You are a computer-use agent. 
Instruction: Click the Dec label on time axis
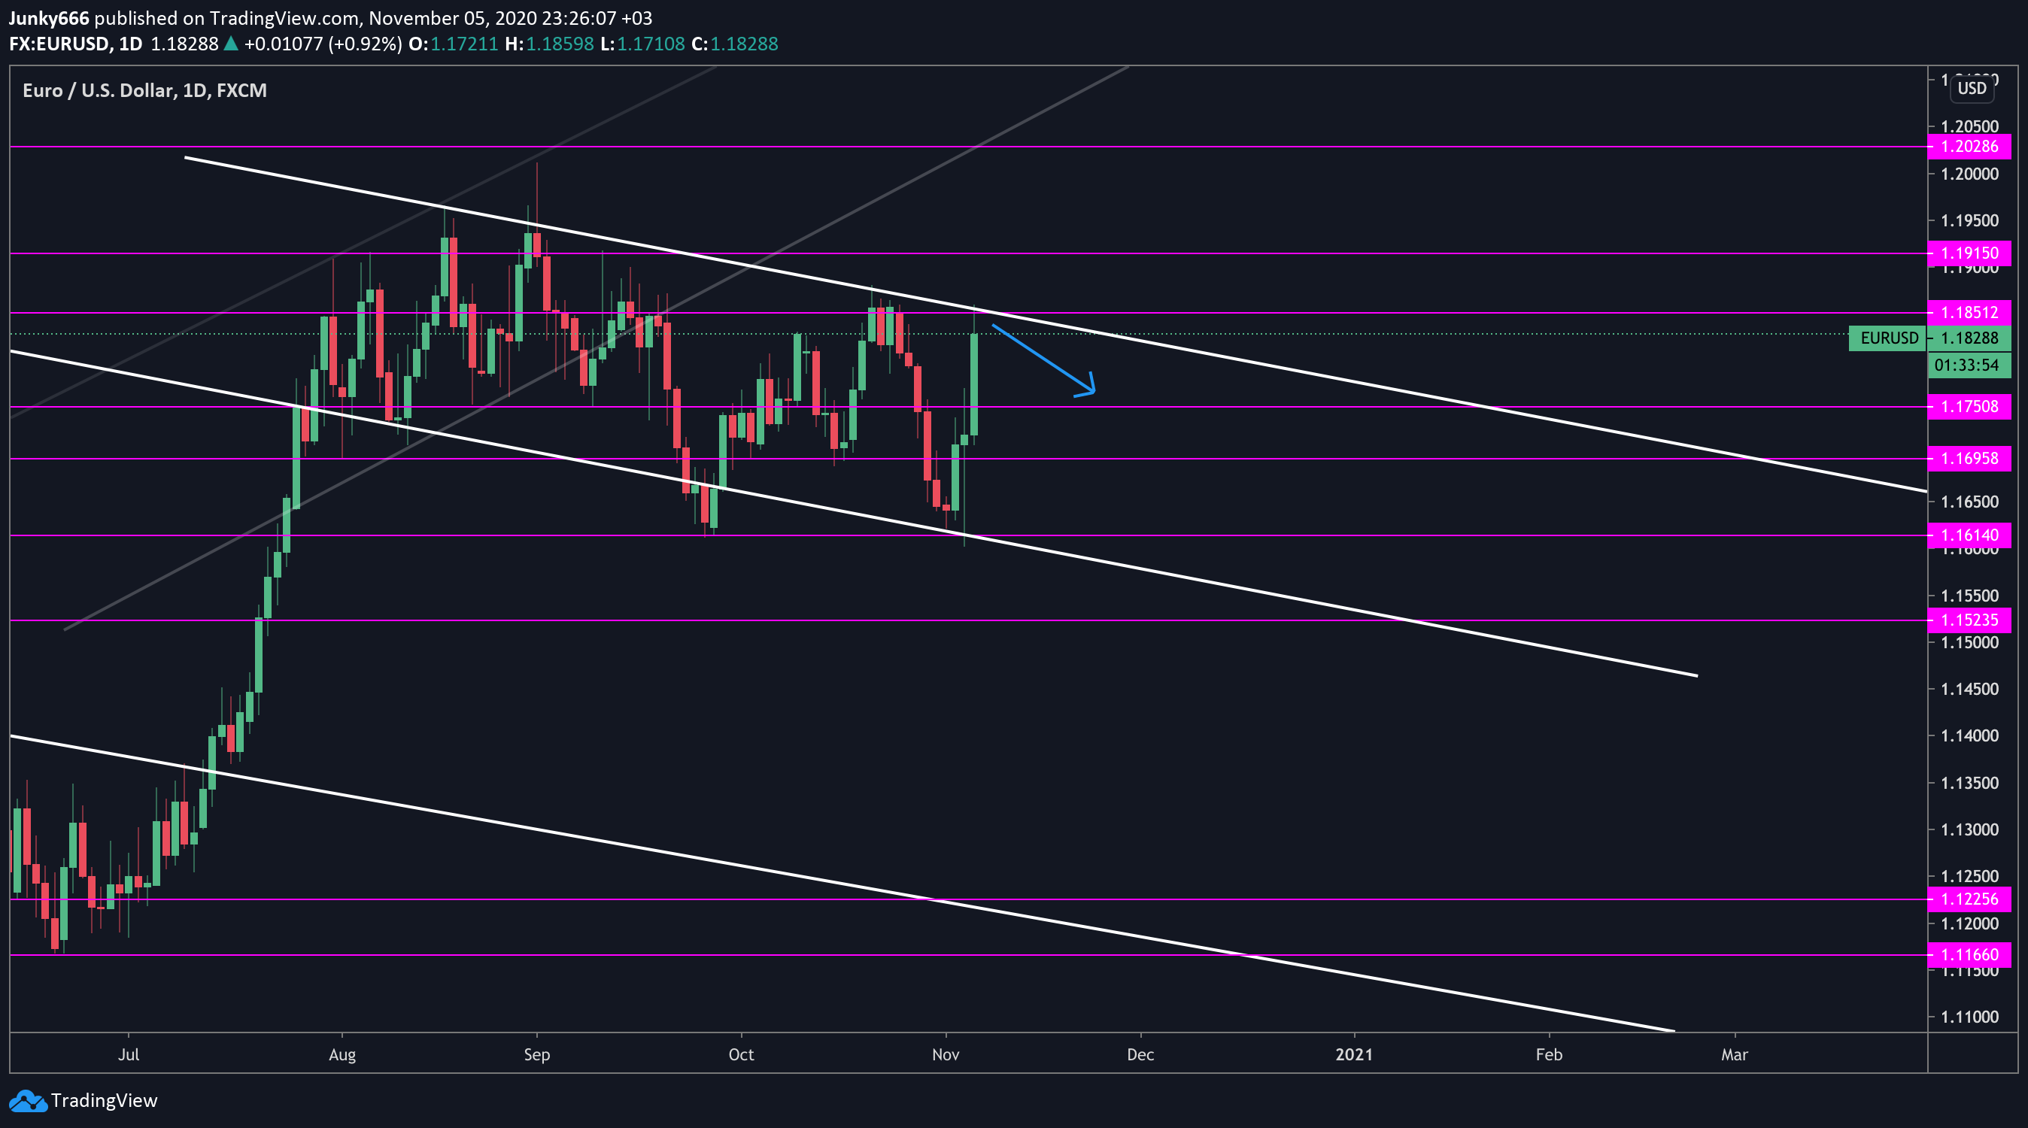coord(1140,1055)
